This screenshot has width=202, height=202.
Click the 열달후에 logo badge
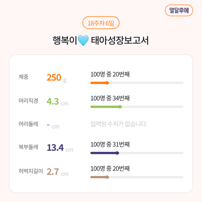(x=179, y=11)
